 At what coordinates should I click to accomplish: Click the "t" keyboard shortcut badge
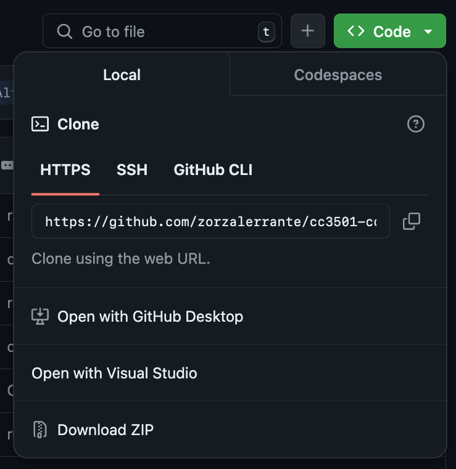[266, 32]
